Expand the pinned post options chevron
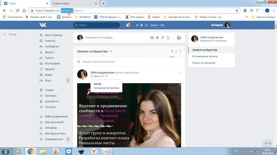Image resolution: width=277 pixels, height=155 pixels. point(179,73)
